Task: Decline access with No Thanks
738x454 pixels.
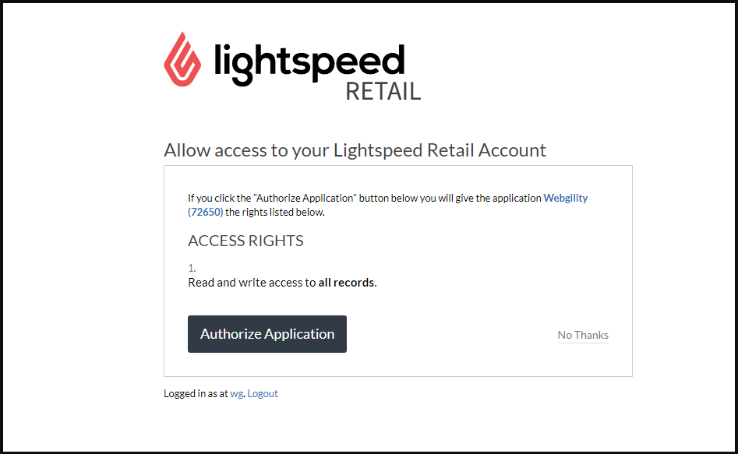Action: [583, 335]
